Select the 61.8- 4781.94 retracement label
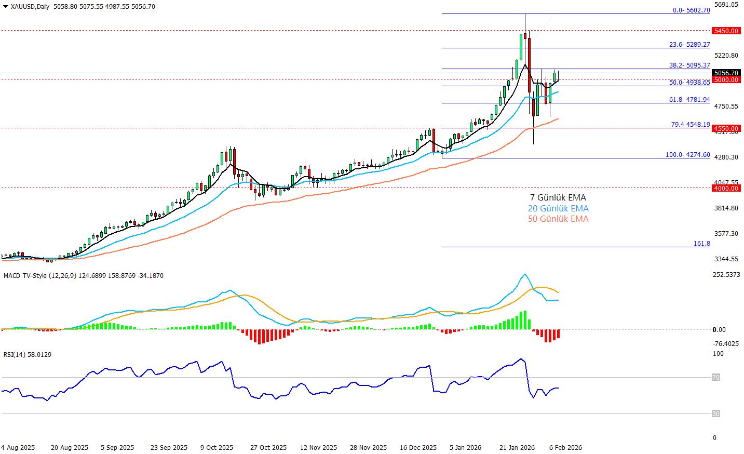This screenshot has height=454, width=744. 689,100
